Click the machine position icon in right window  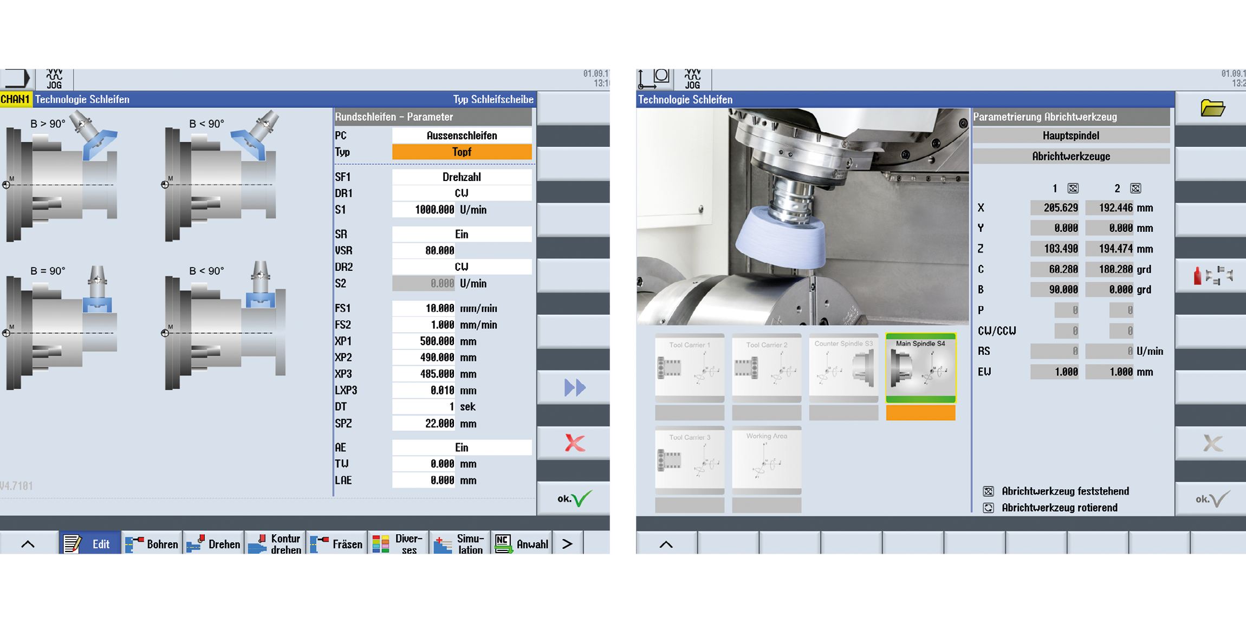click(654, 79)
